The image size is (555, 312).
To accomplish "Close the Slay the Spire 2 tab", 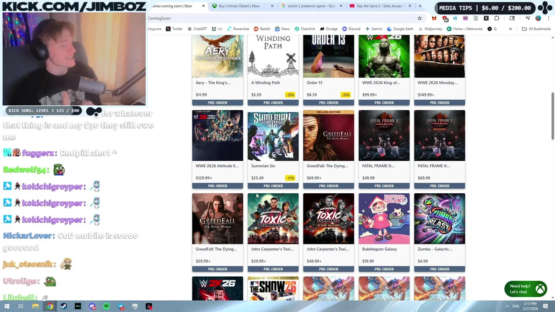I will click(409, 6).
